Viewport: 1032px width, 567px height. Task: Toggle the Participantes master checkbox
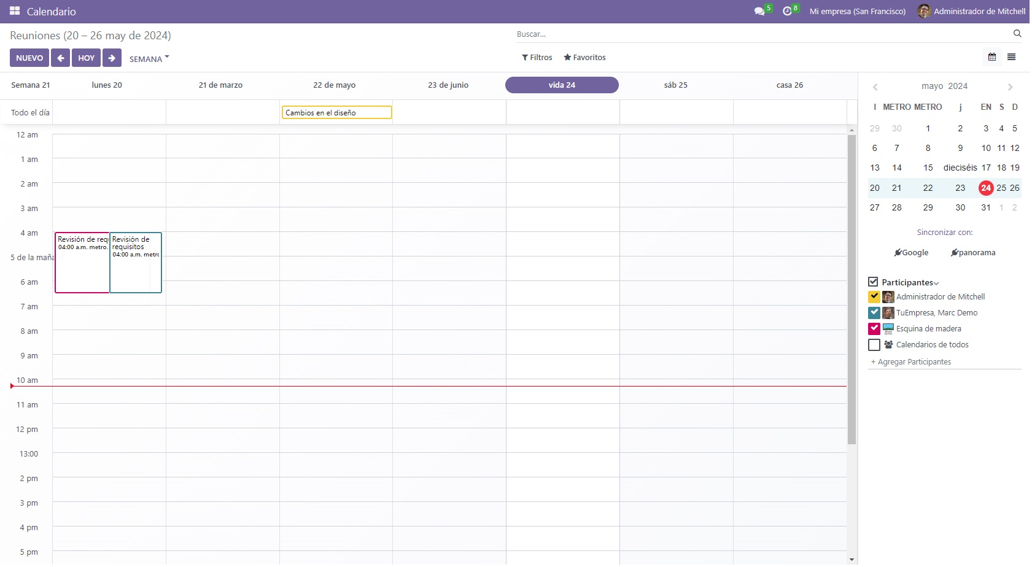click(873, 282)
